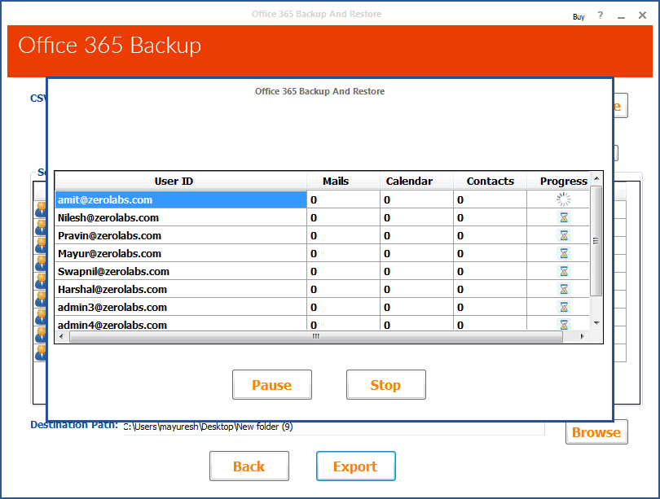660x499 pixels.
Task: Click the hourglass icon for Pravin@zerolabs.com
Action: 564,235
